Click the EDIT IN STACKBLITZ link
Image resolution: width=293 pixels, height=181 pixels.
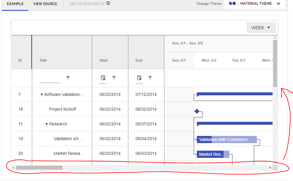click(x=87, y=4)
